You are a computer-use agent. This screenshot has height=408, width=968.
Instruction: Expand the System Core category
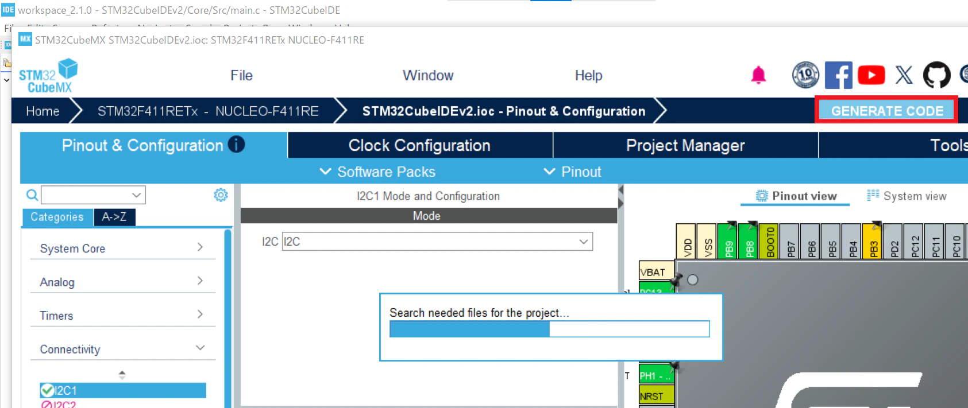click(122, 248)
